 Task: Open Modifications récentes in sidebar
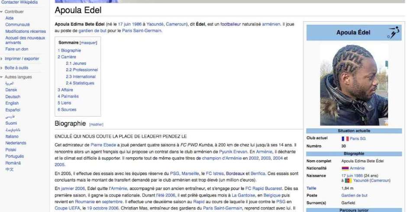click(26, 32)
